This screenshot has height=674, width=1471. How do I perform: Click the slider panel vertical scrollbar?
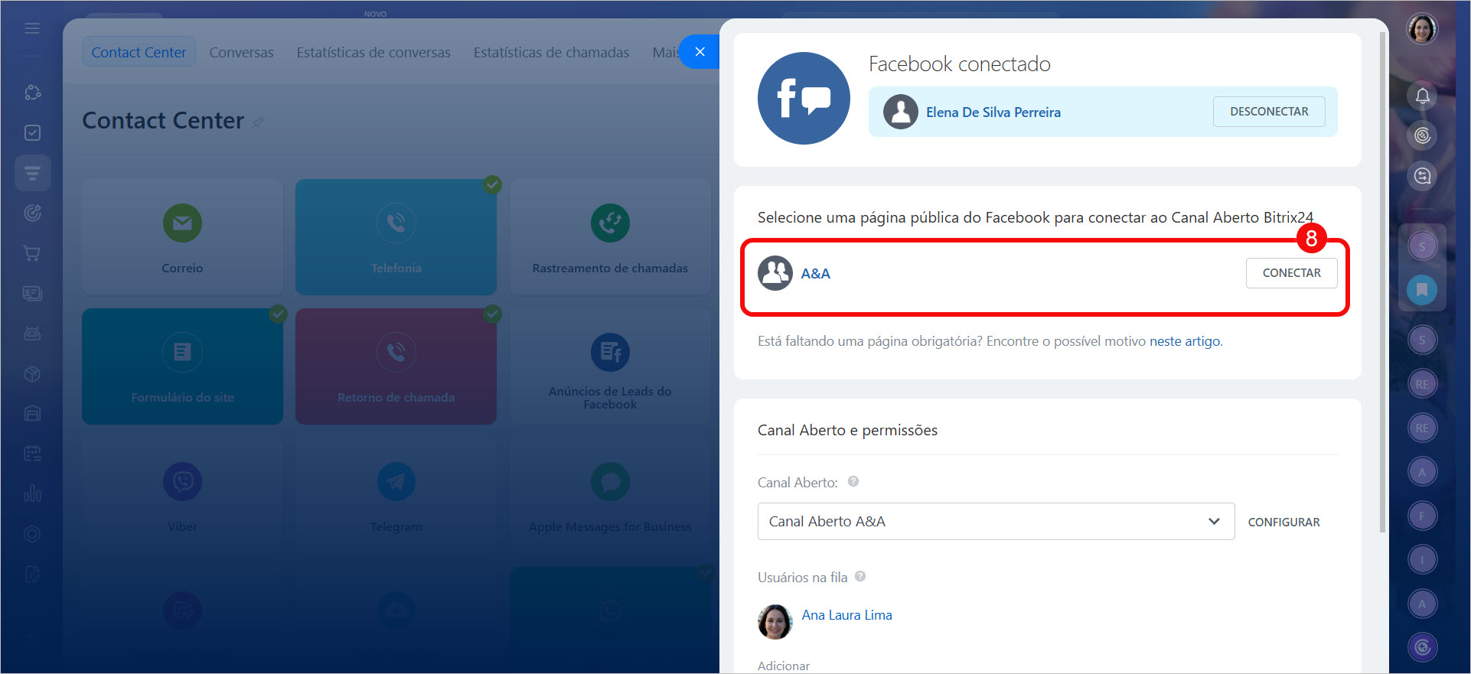point(1382,282)
